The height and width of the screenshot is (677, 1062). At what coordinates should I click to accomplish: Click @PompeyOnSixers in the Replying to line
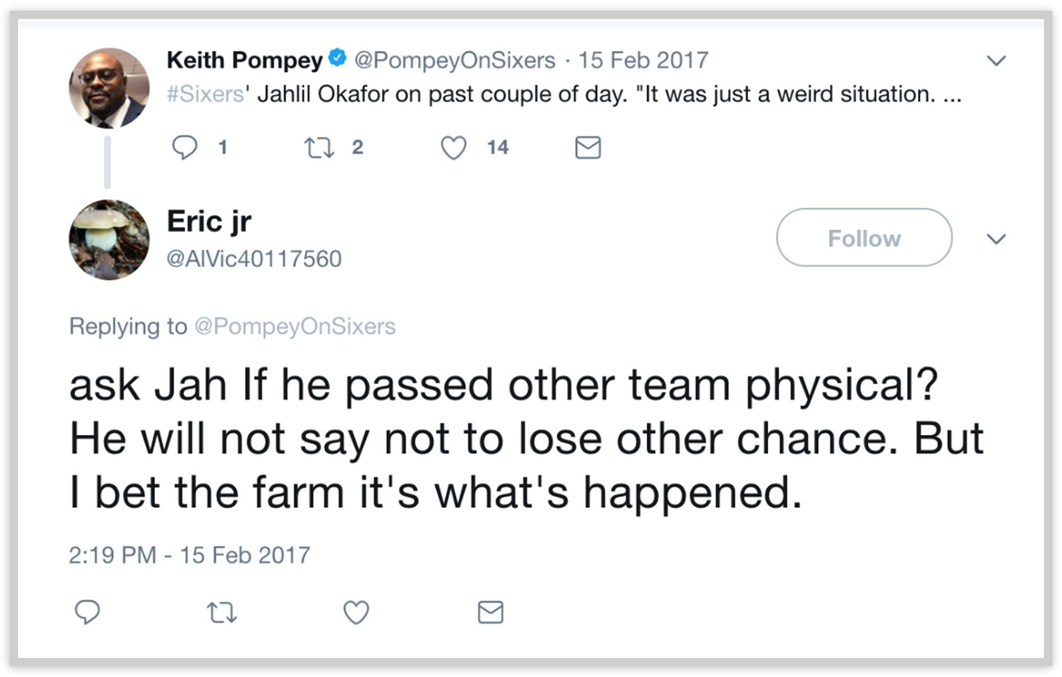pyautogui.click(x=295, y=326)
